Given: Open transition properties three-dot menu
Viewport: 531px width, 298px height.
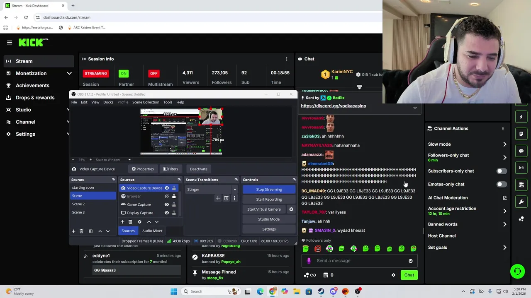Looking at the screenshot, I should pos(234,198).
